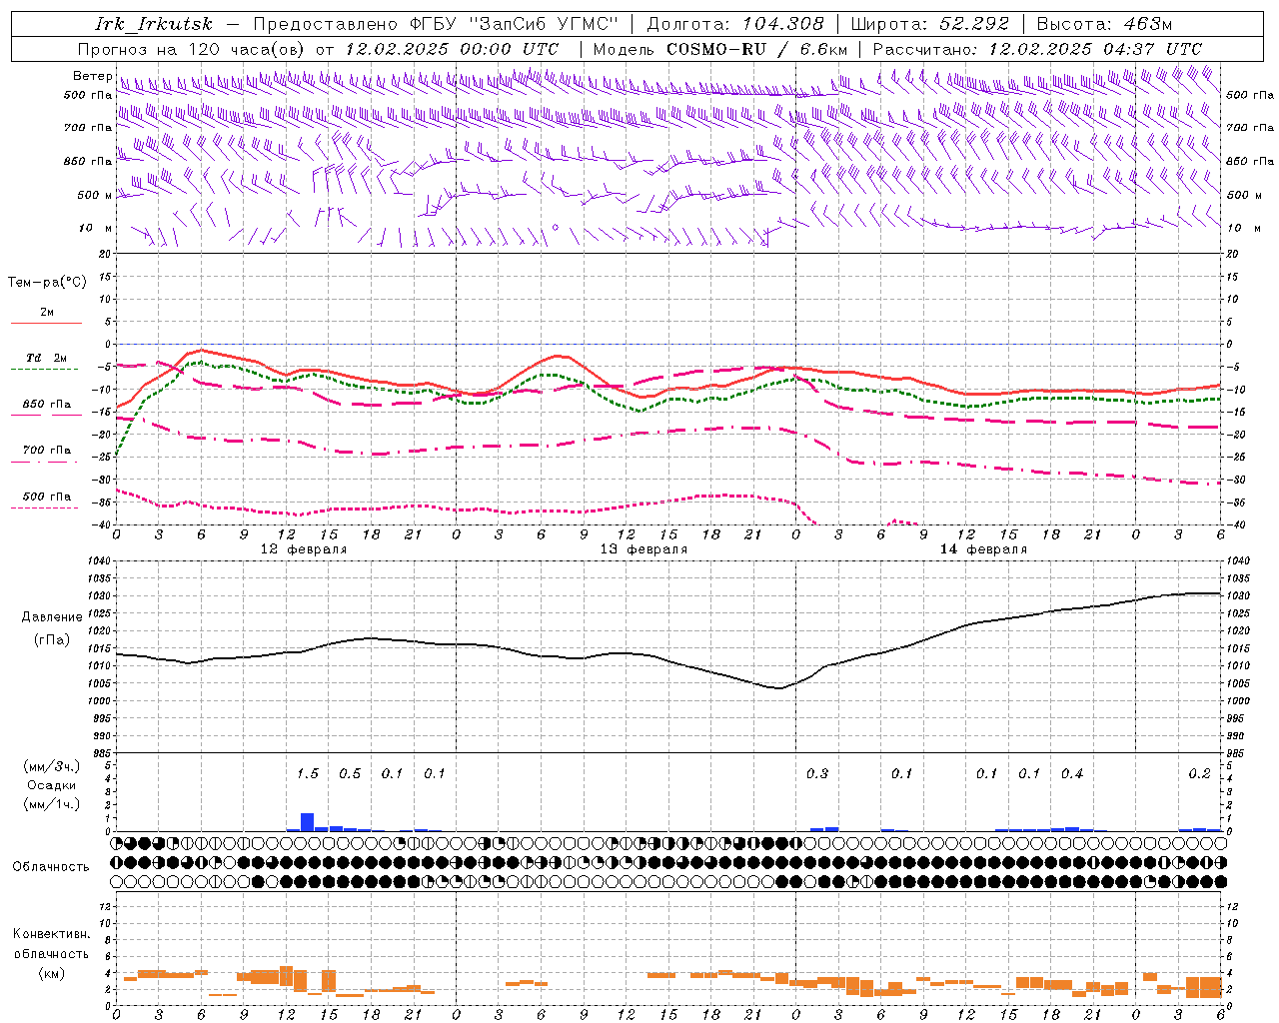Click the Осадки precipitation label
Viewport: 1279px width, 1023px height.
(52, 785)
